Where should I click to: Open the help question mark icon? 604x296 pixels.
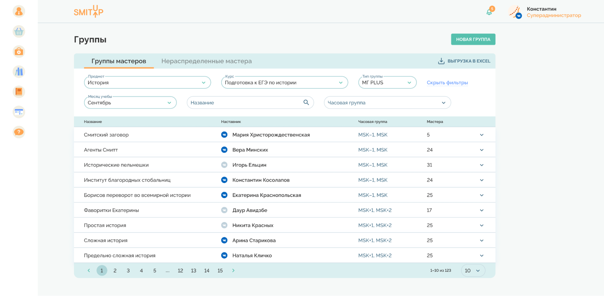coord(19,132)
